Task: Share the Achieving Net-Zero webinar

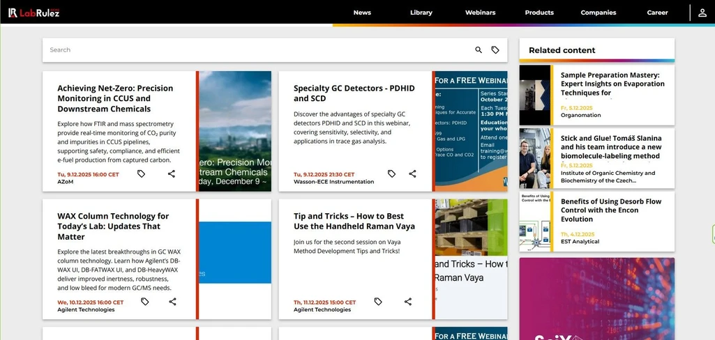Action: [x=172, y=173]
